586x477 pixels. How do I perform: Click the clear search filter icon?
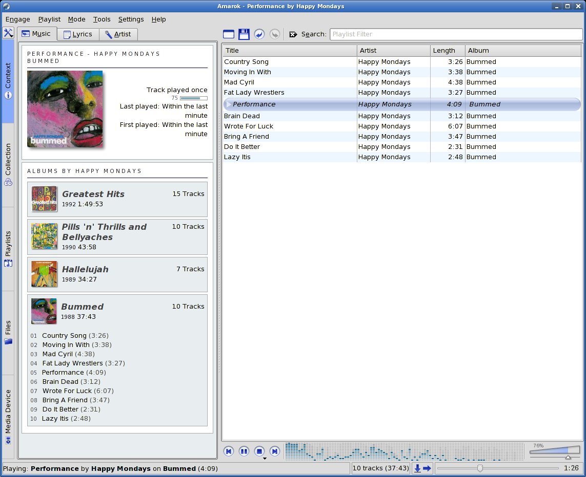click(293, 34)
